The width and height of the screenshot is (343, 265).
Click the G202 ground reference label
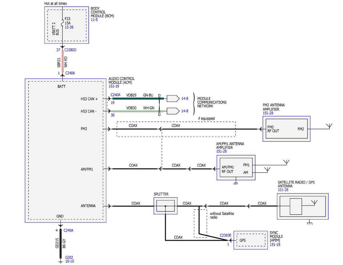[x=69, y=257]
